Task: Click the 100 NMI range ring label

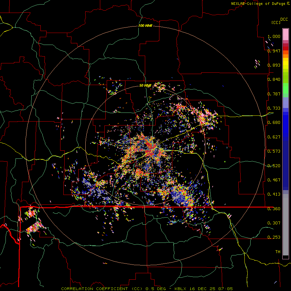Action: (145, 26)
